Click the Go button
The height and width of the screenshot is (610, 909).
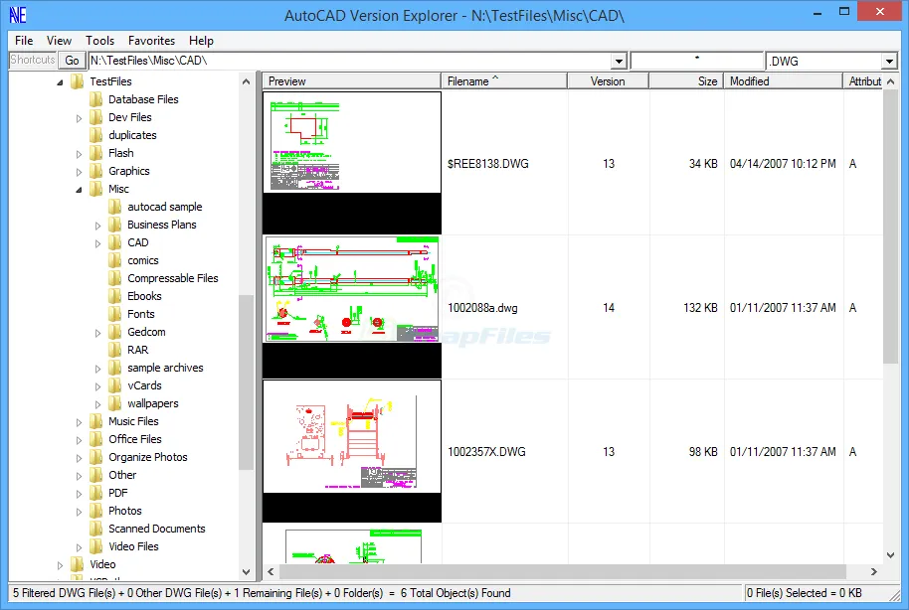pos(72,61)
